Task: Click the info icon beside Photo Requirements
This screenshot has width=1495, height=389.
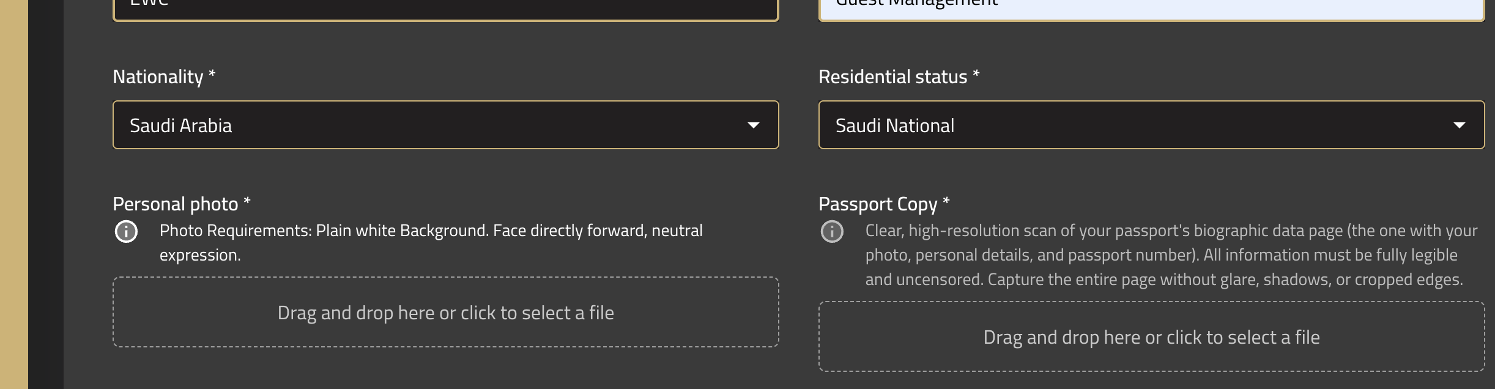Action: (127, 232)
